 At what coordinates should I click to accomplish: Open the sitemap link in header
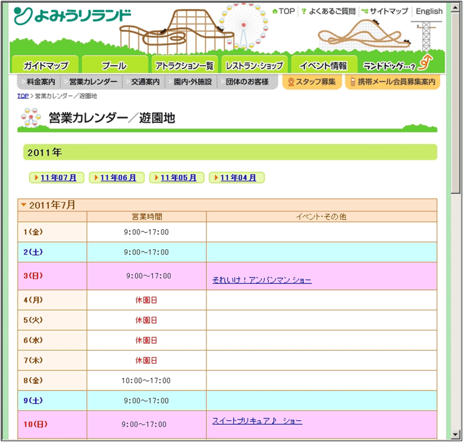coord(385,11)
